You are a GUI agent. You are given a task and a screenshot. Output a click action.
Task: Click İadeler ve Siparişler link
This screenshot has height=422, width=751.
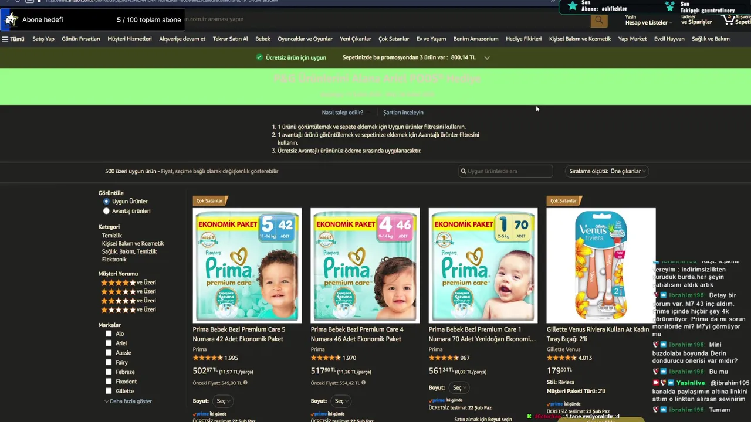(696, 20)
